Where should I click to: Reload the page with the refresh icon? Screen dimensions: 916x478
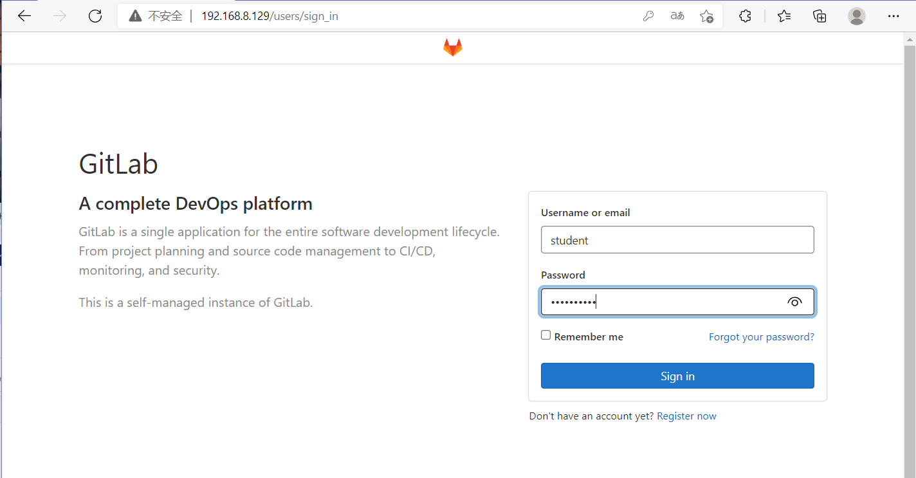(x=95, y=16)
